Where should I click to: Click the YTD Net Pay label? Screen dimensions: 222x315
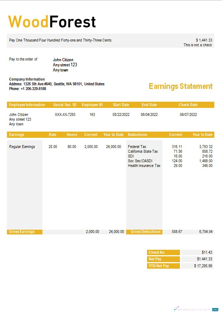point(159,266)
